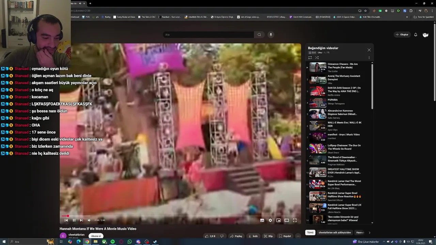Show more filter chips with right arrow

coord(369,232)
